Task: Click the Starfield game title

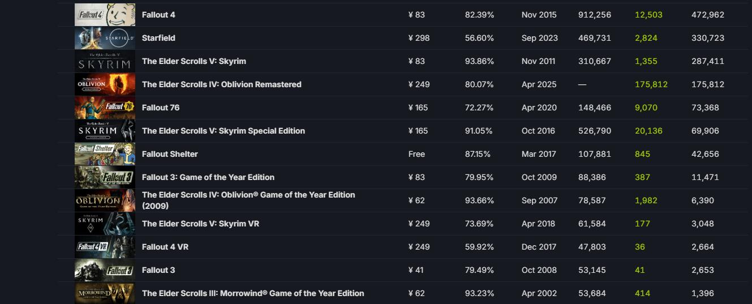Action: 158,38
